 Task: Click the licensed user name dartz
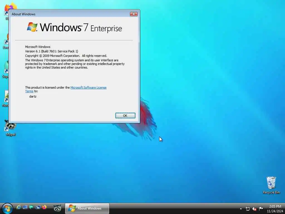point(33,96)
